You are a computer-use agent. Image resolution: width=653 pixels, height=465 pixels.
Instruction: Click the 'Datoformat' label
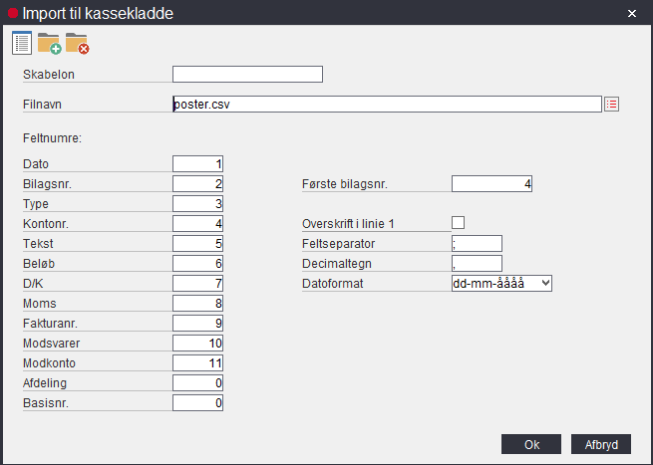(332, 284)
